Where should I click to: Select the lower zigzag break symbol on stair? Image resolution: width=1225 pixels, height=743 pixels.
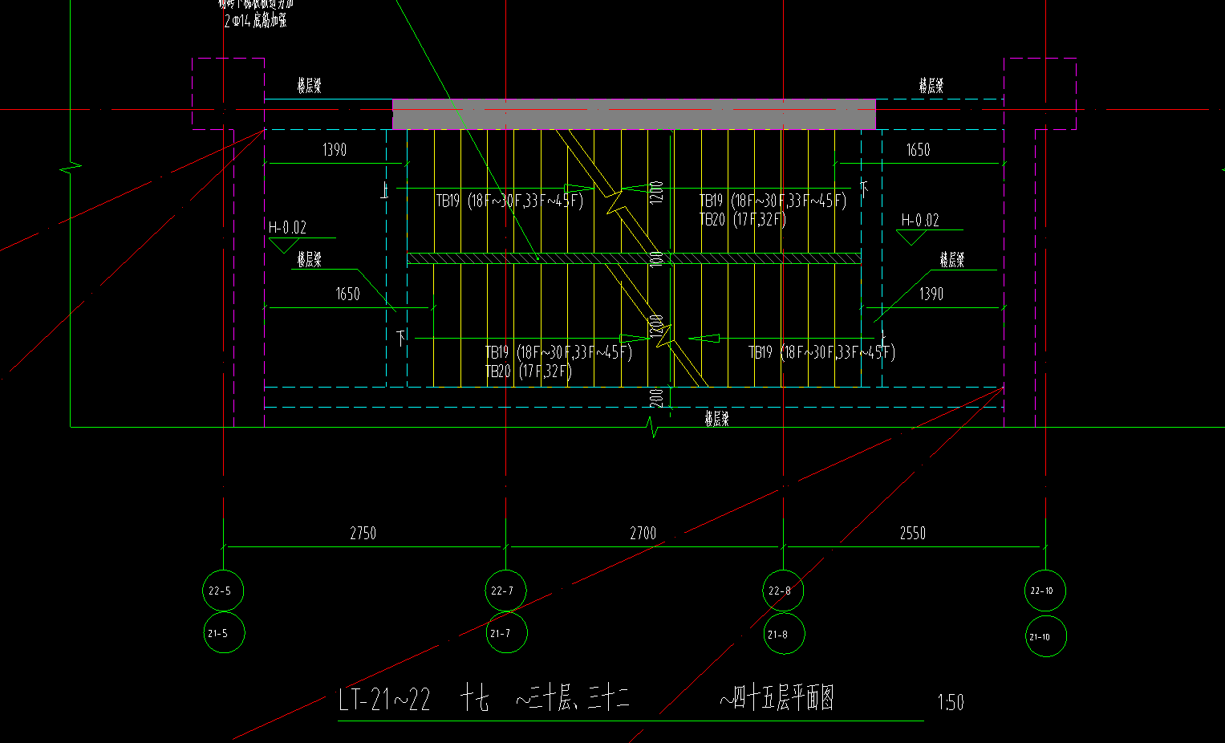click(664, 335)
